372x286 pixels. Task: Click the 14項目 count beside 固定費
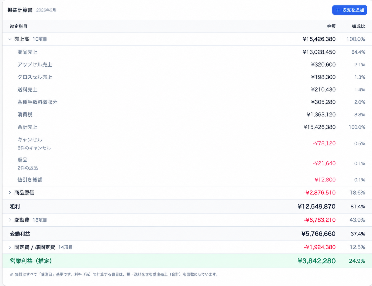(66, 247)
